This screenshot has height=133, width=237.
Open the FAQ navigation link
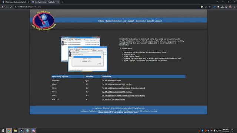coord(124,21)
